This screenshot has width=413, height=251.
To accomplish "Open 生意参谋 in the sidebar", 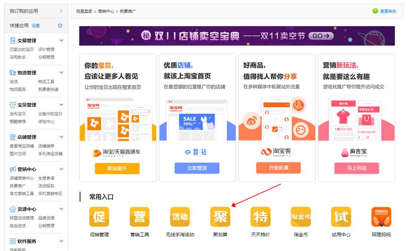I will click(x=46, y=178).
